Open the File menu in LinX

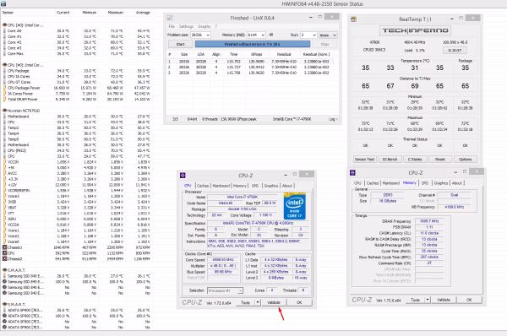pos(172,26)
